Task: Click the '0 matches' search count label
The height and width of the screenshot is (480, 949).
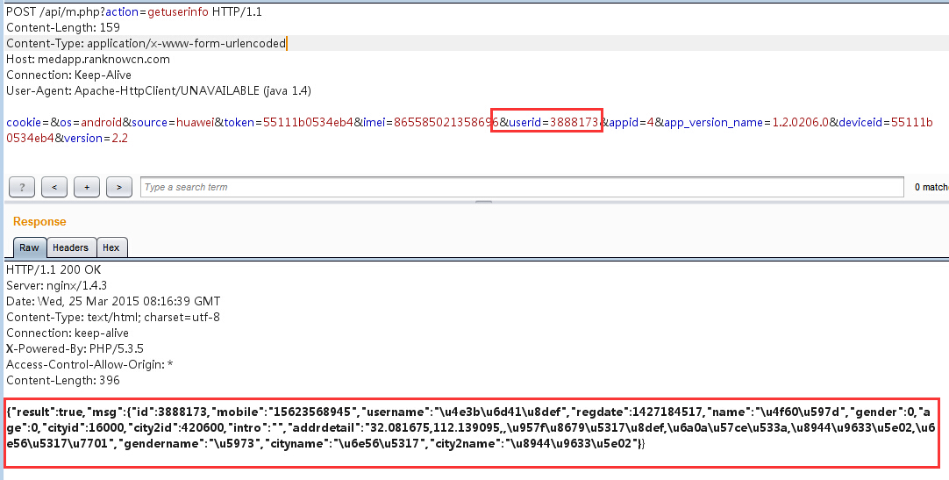Action: point(931,187)
